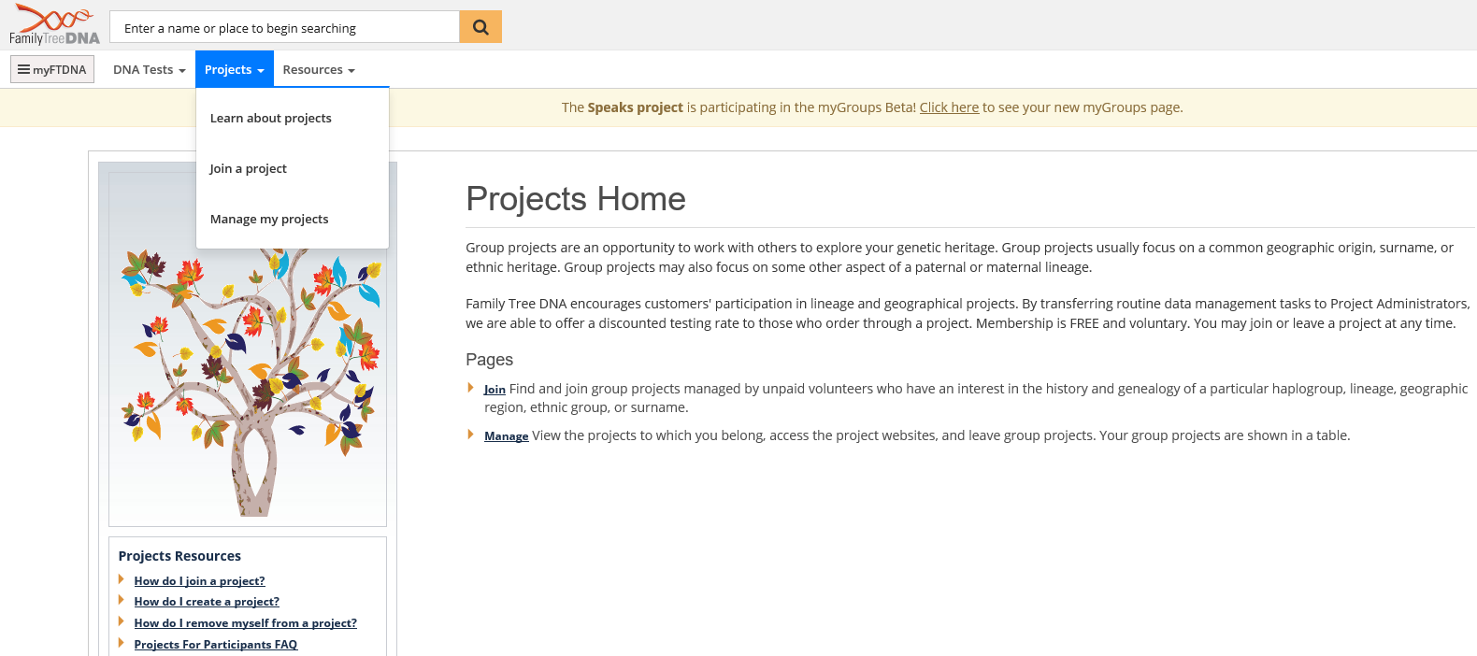The width and height of the screenshot is (1477, 656).
Task: Click the FamilyTreeDNA logo
Action: click(x=54, y=25)
